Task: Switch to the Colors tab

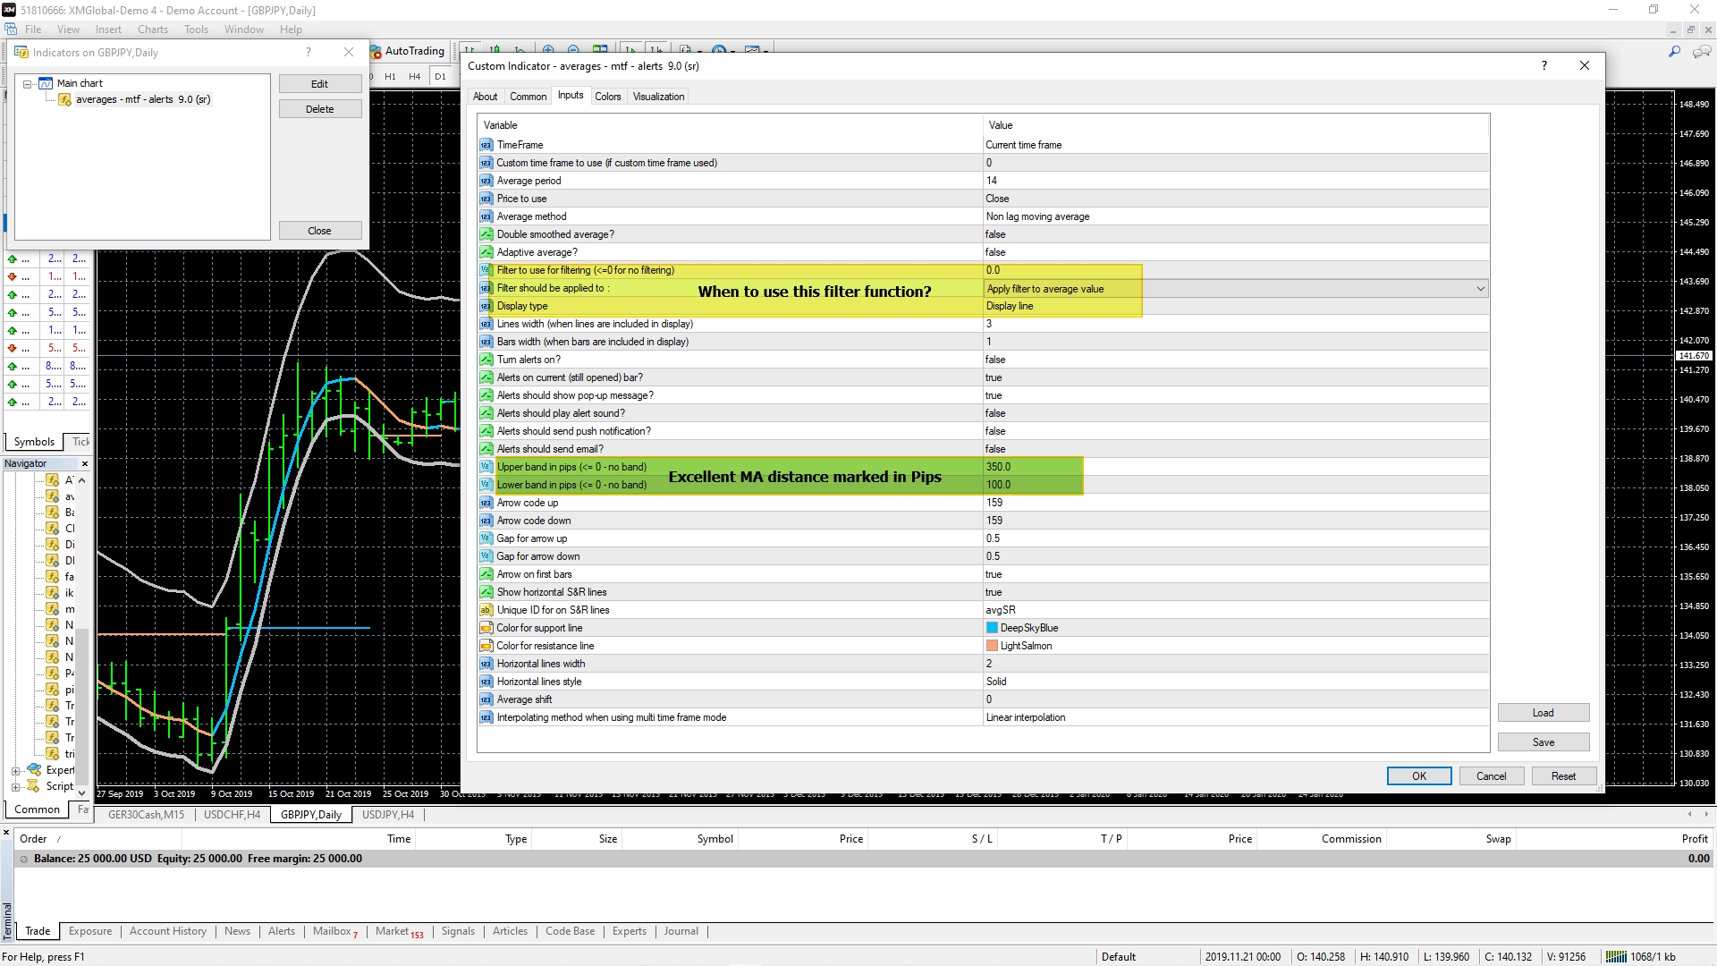Action: [607, 97]
